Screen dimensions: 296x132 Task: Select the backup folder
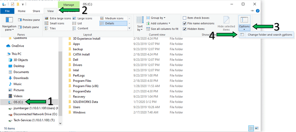tap(75, 49)
